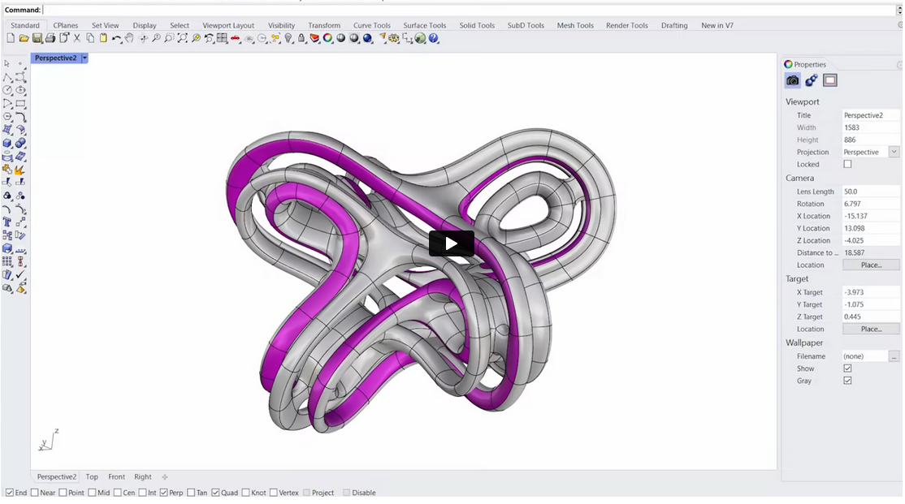This screenshot has height=504, width=905.
Task: Click the Save file icon in toolbar
Action: [37, 38]
